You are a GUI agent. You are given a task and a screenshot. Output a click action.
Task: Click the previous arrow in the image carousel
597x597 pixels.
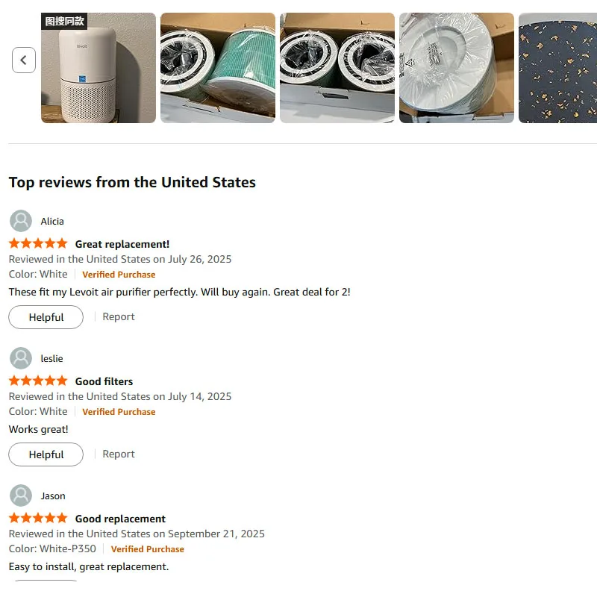(x=24, y=60)
